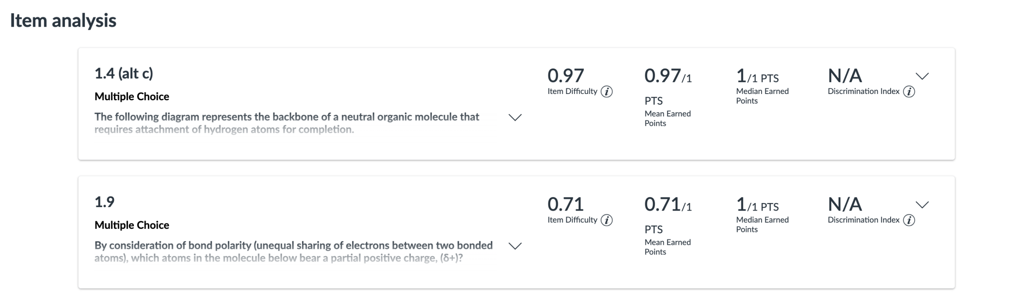The image size is (1020, 297).
Task: Click N/A discrimination value for item 1.9
Action: point(845,204)
